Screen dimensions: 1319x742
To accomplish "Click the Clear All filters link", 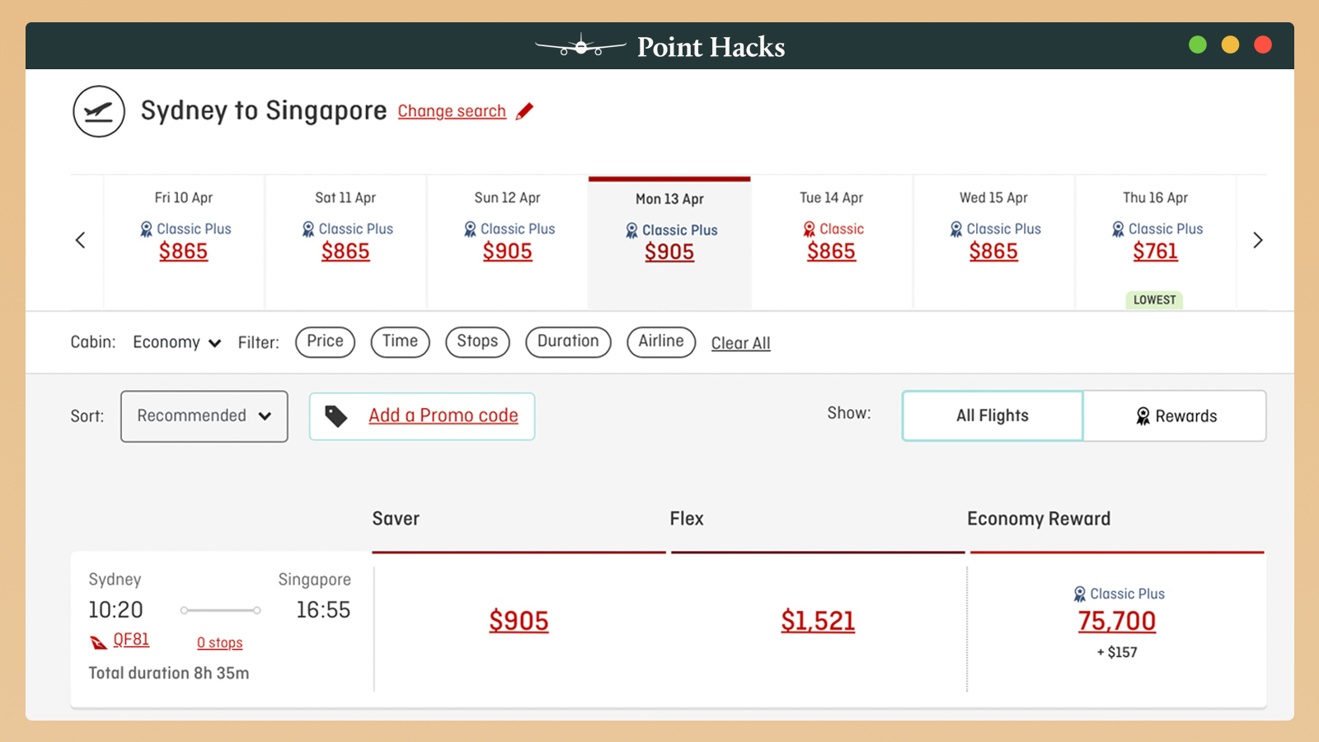I will [x=740, y=343].
